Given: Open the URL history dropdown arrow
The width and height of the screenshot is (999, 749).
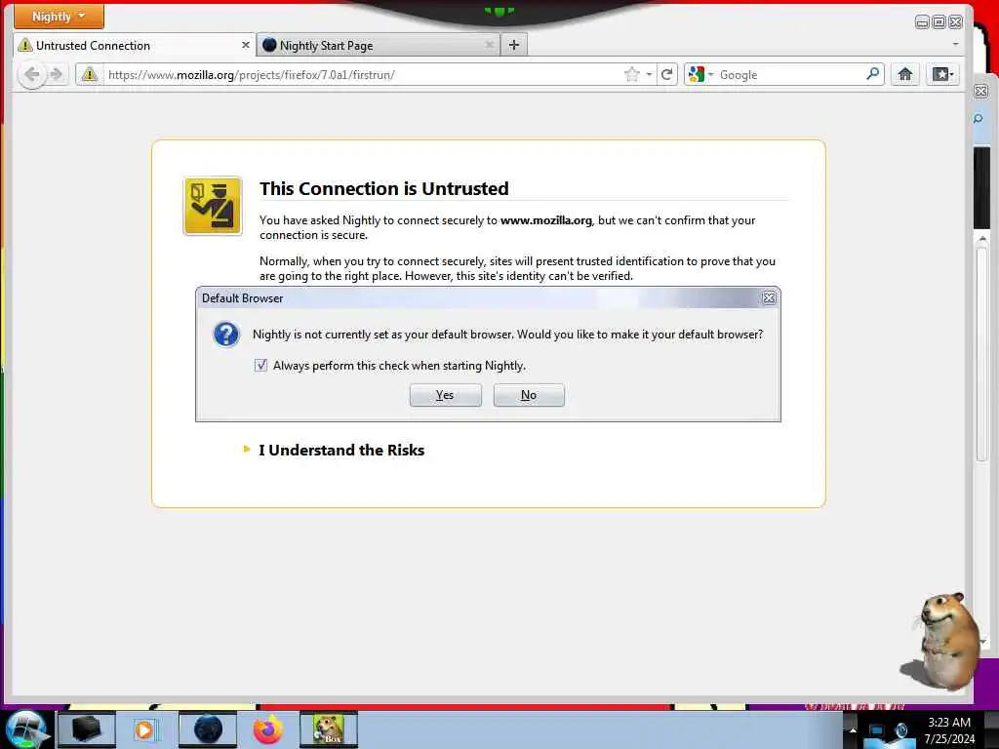Looking at the screenshot, I should coord(649,74).
